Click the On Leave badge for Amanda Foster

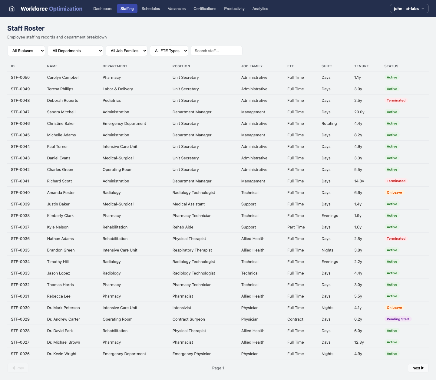coord(394,192)
